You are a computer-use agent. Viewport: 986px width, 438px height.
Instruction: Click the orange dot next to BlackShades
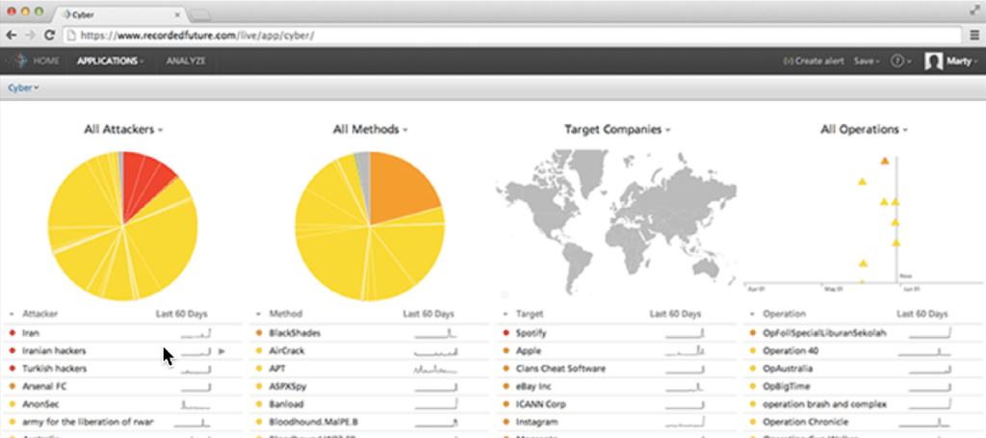pyautogui.click(x=260, y=333)
